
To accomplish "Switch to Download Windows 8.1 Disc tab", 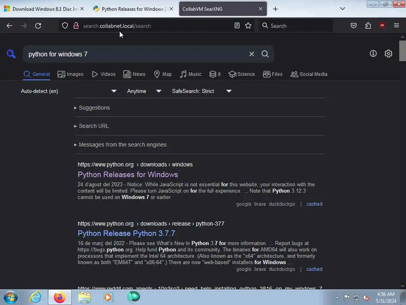I will [x=44, y=9].
